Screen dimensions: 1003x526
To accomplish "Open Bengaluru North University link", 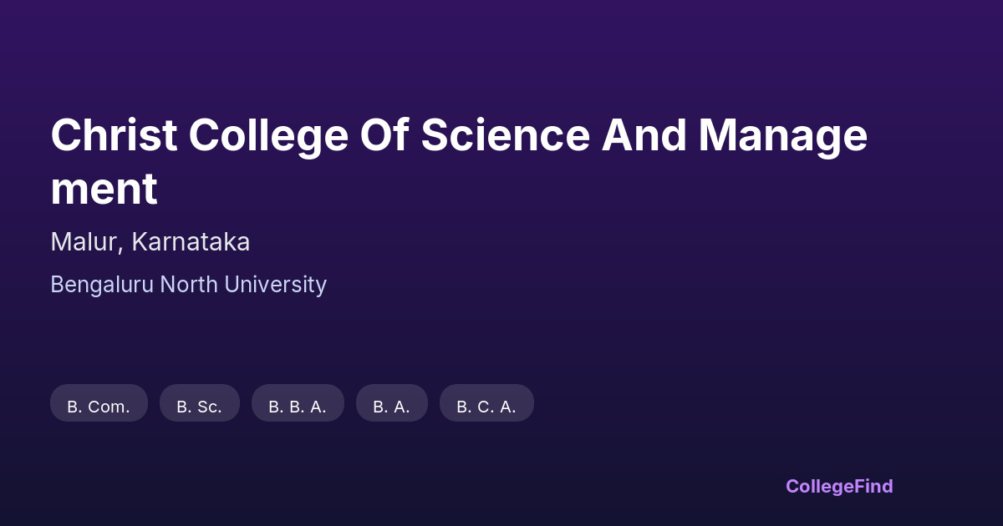I will tap(188, 285).
